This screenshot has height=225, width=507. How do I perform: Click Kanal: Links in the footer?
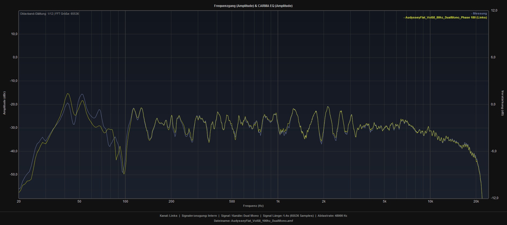[168, 216]
